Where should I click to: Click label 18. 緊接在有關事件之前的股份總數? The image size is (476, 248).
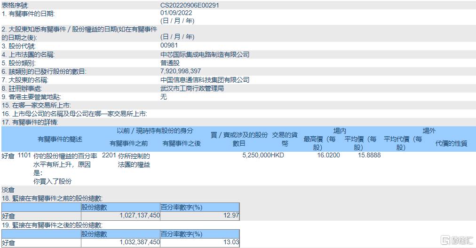tap(52, 199)
